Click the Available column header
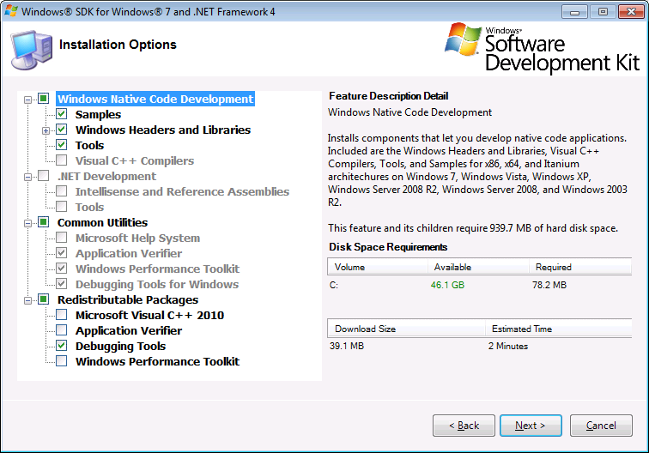This screenshot has width=649, height=453. [x=478, y=267]
